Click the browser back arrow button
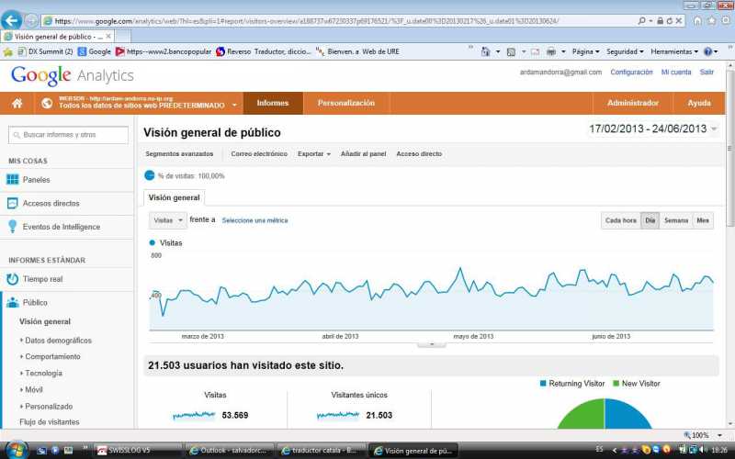This screenshot has width=735, height=459. (x=13, y=20)
